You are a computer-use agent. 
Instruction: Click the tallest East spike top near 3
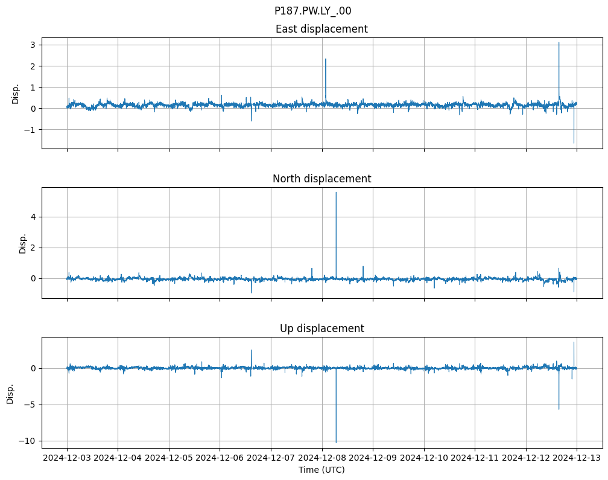559,43
